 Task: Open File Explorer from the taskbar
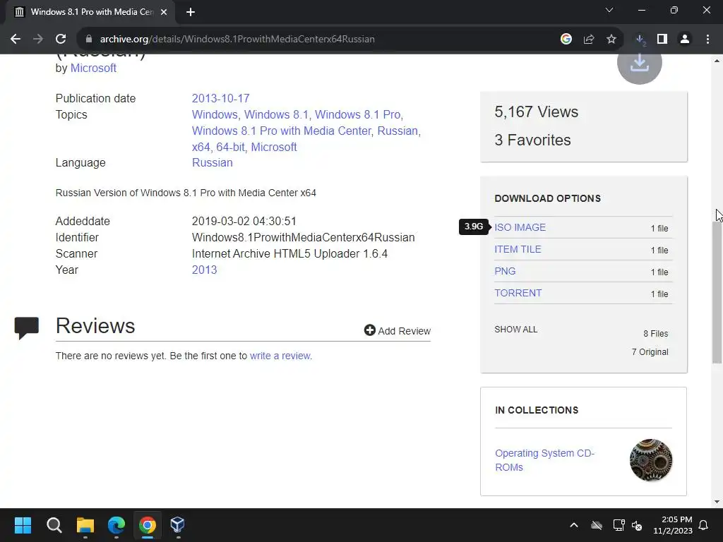pyautogui.click(x=85, y=525)
